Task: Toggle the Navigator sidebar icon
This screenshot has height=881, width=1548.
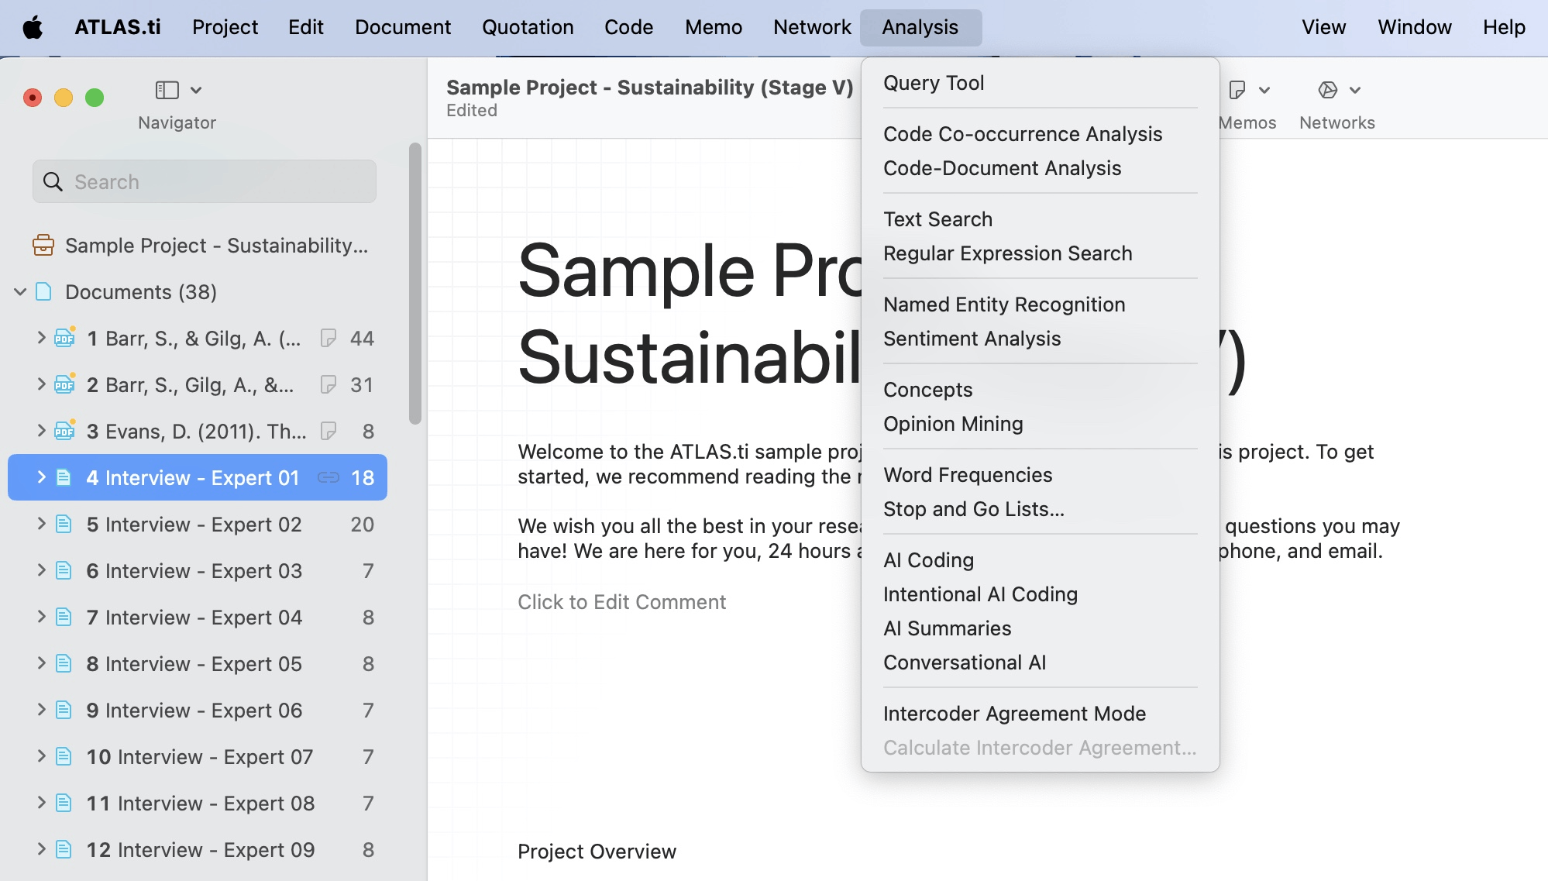Action: point(167,90)
